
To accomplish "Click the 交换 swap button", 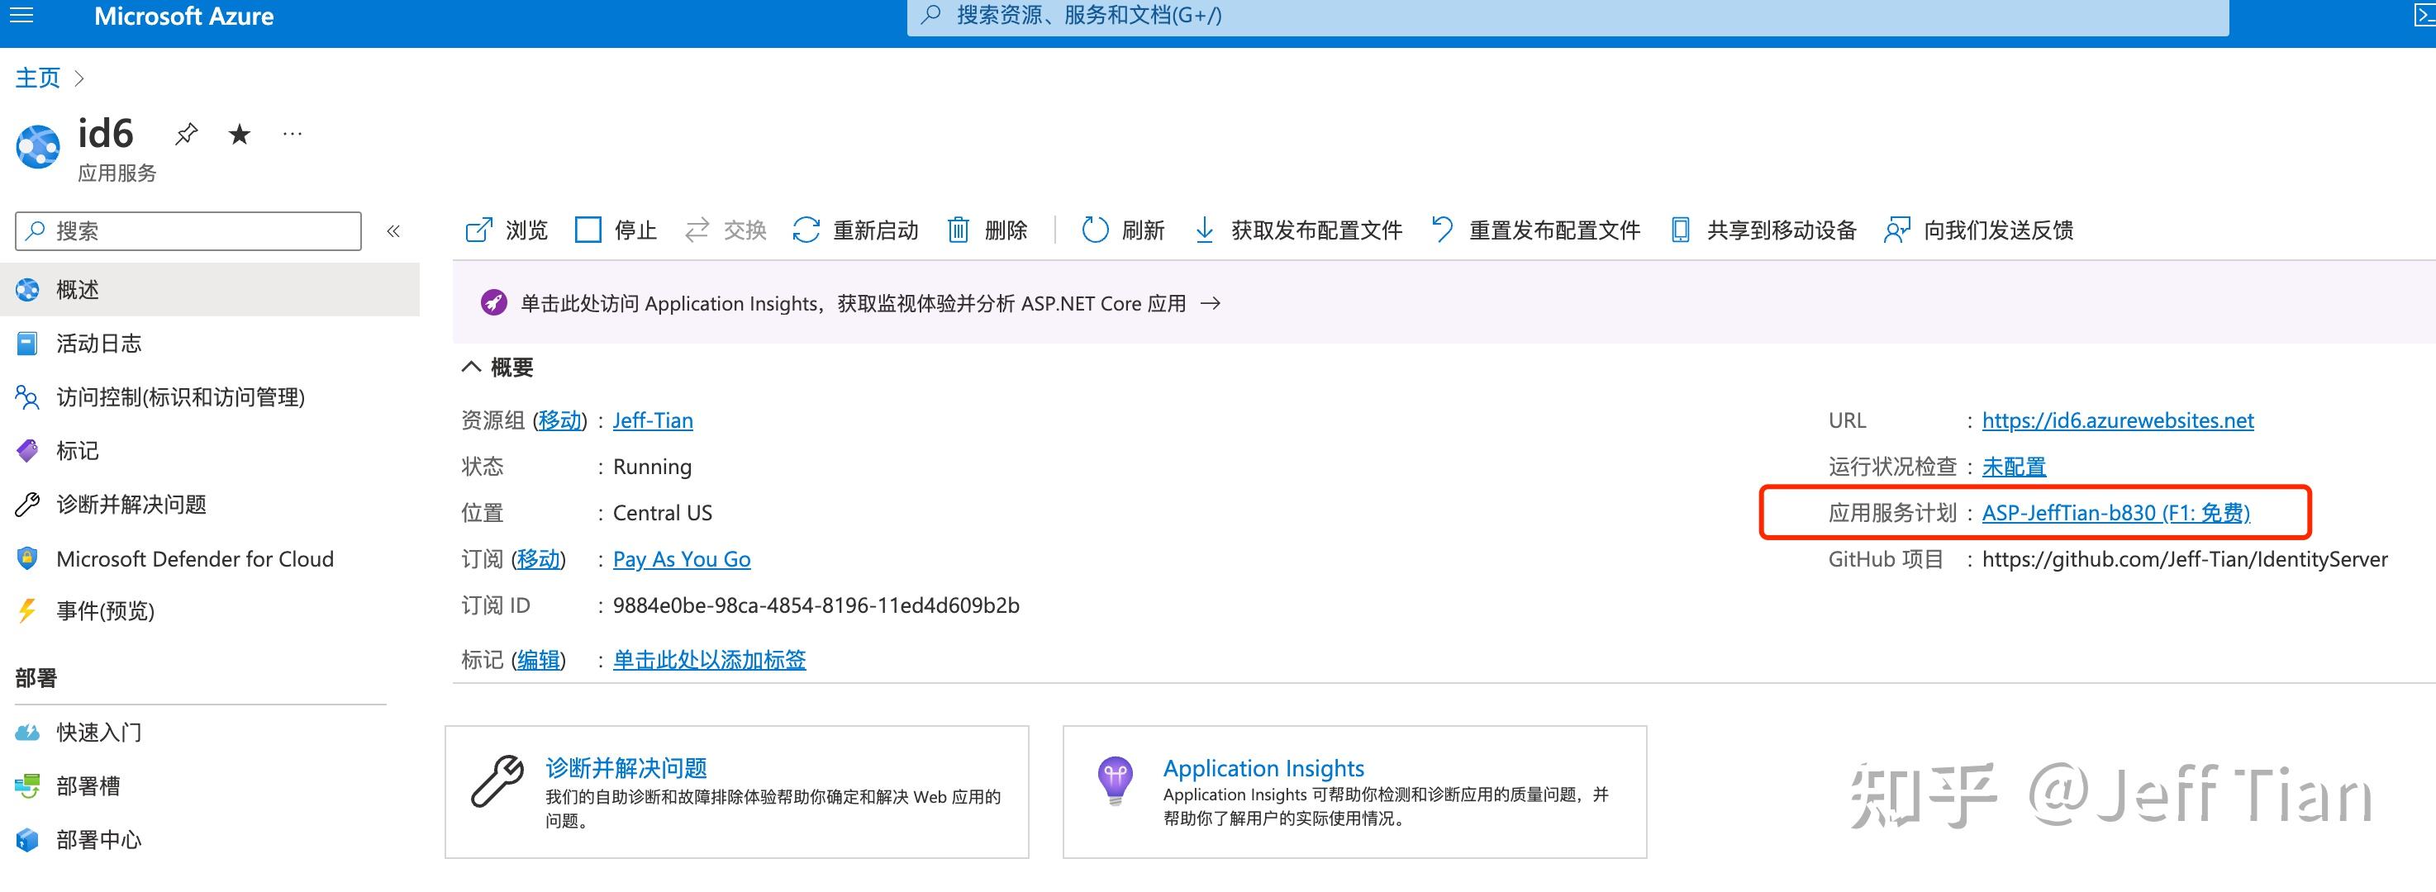I will click(x=726, y=230).
